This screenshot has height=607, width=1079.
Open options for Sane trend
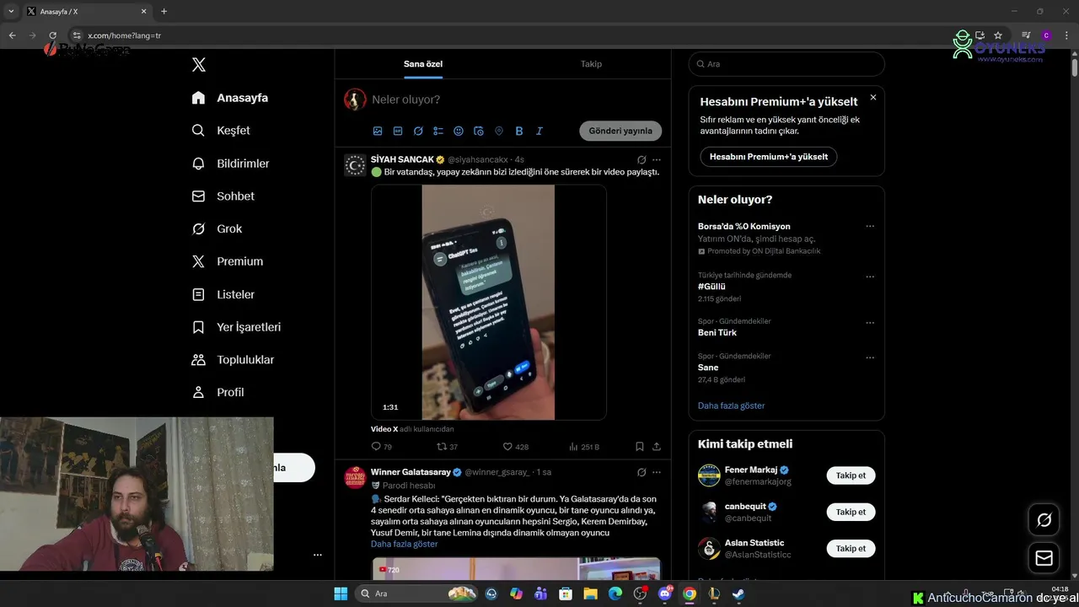point(870,357)
